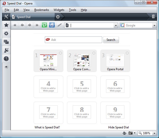Click the Google search engine icon
The height and width of the screenshot is (138, 159).
click(x=122, y=25)
